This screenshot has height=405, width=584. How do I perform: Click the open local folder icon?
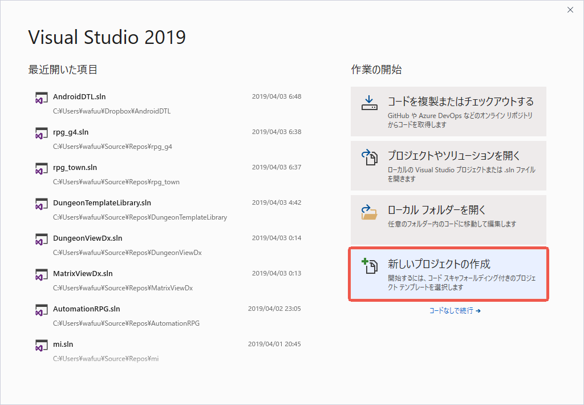[369, 212]
